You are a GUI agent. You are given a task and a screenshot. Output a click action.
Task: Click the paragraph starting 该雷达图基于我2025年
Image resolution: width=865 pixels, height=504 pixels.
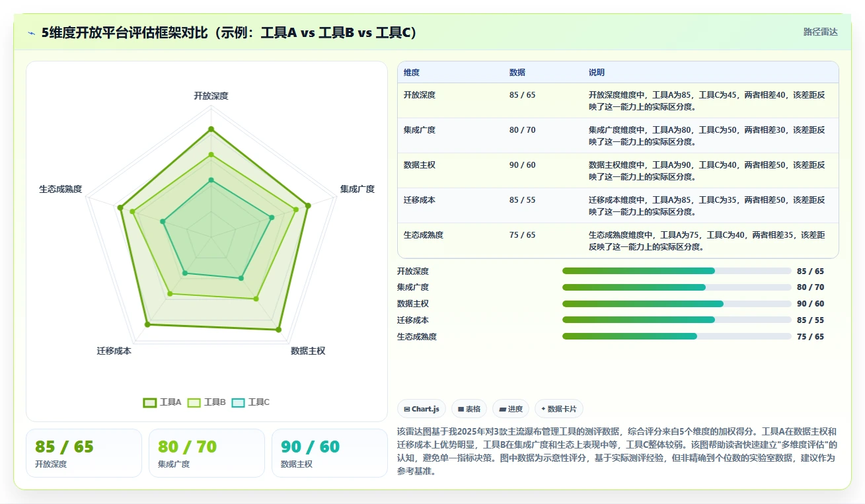pos(618,451)
